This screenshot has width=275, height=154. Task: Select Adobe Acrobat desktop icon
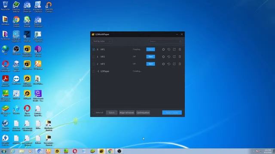click(x=5, y=81)
